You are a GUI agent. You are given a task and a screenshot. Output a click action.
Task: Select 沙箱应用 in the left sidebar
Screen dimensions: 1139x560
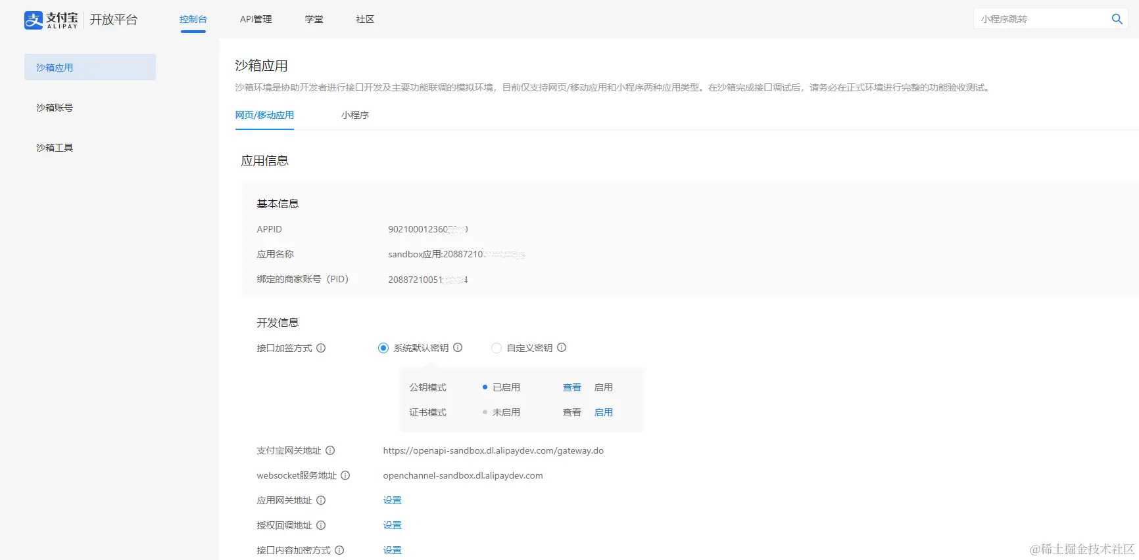pyautogui.click(x=90, y=67)
